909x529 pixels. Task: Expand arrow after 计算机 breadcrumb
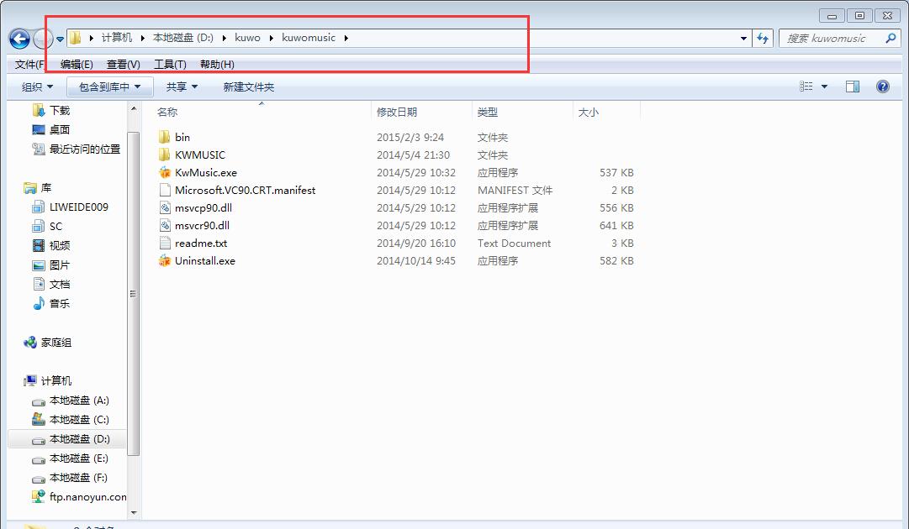coord(142,38)
